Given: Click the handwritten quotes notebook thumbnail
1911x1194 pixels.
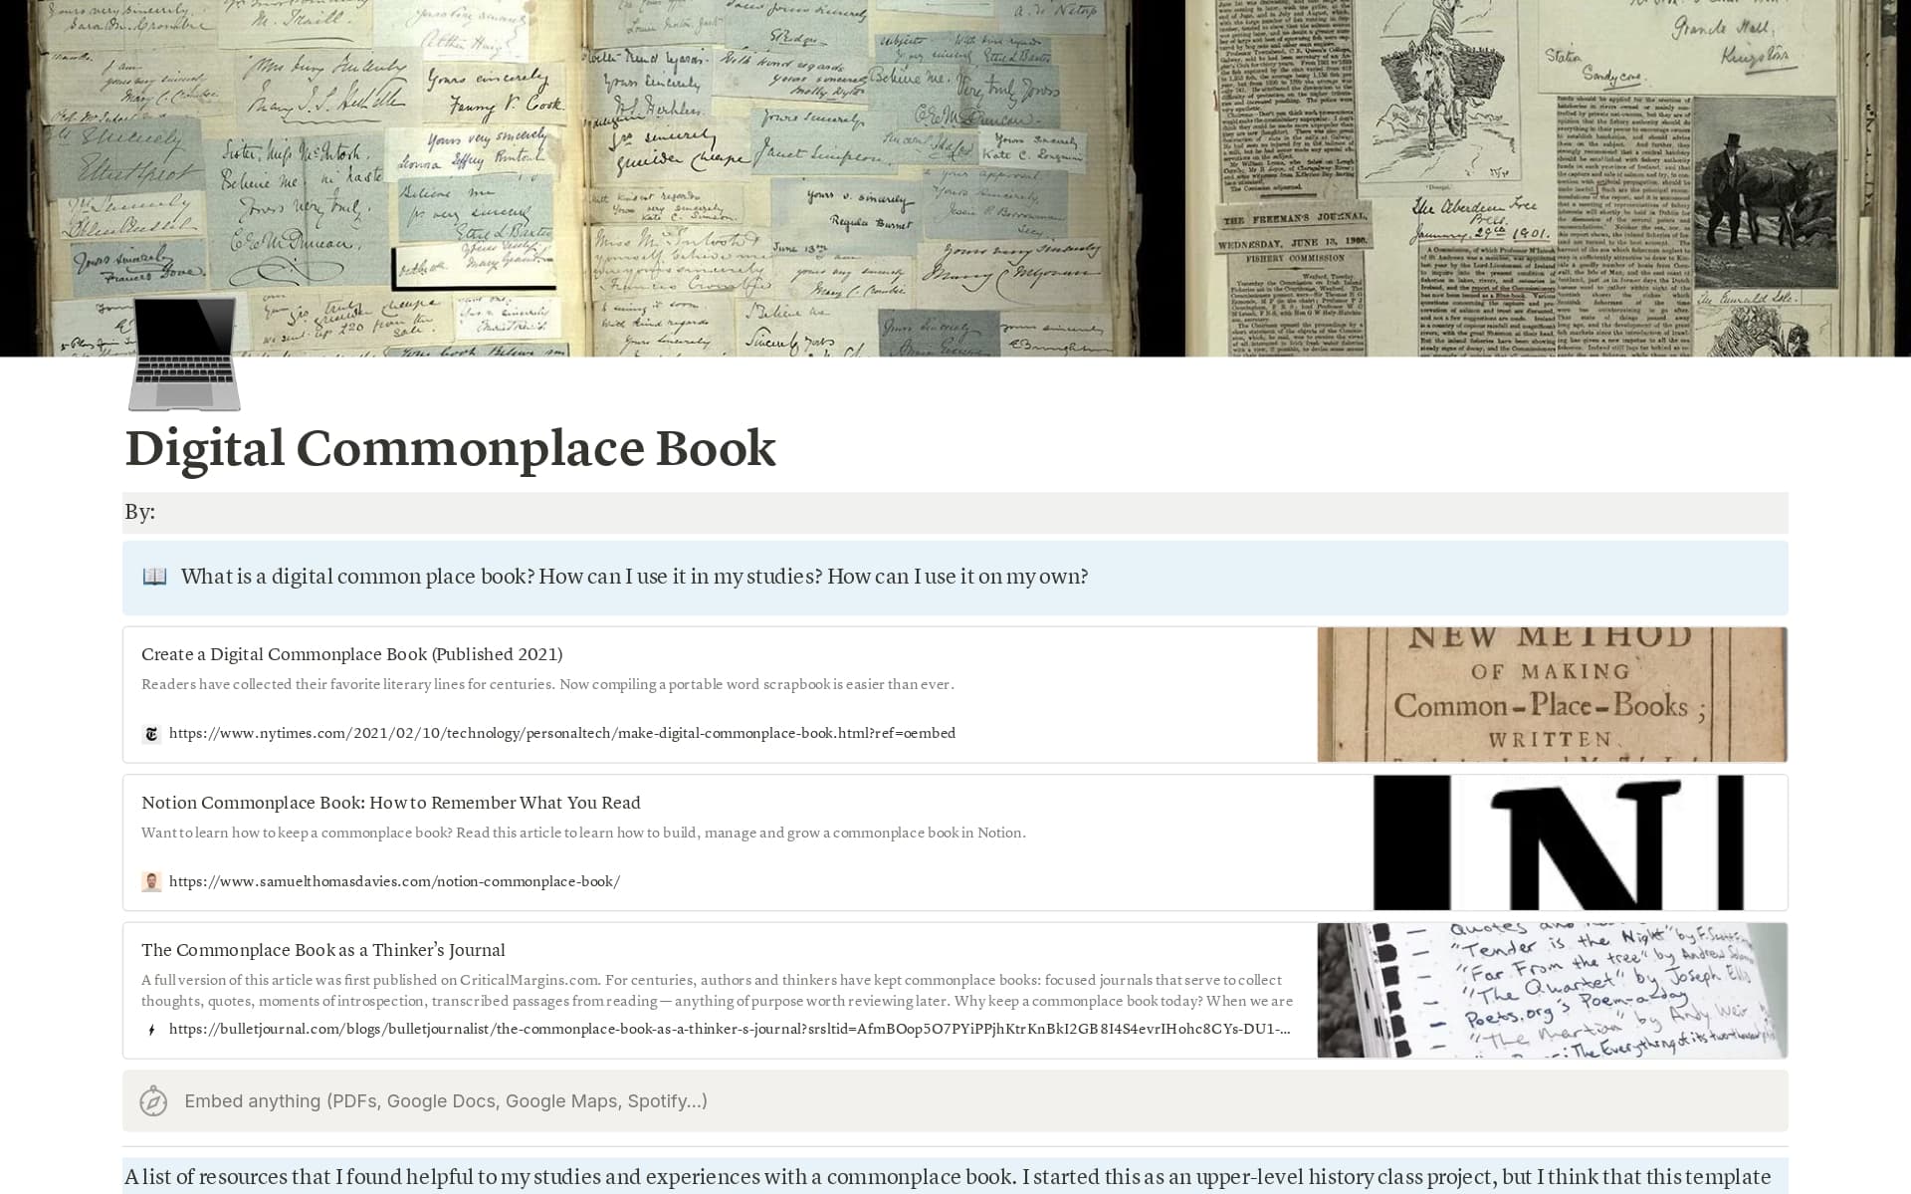Looking at the screenshot, I should (x=1553, y=990).
